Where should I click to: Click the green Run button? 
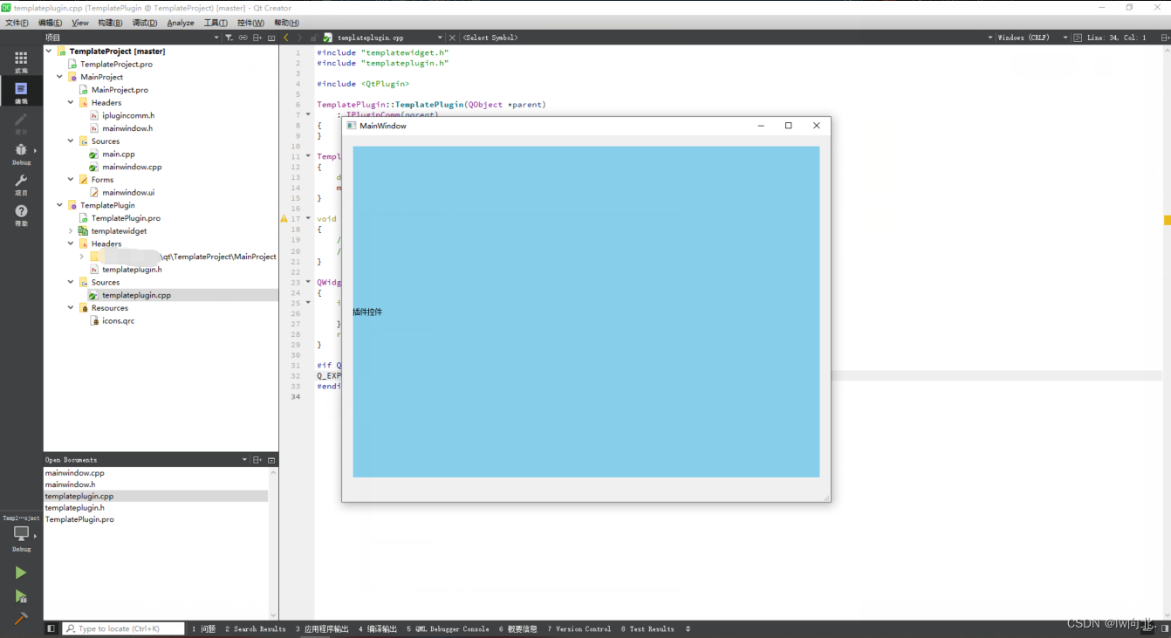21,573
